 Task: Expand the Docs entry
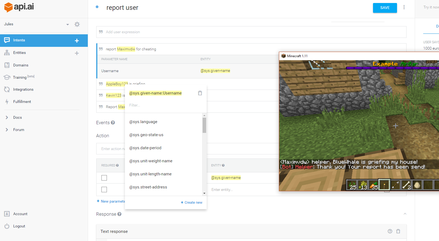tap(17, 118)
